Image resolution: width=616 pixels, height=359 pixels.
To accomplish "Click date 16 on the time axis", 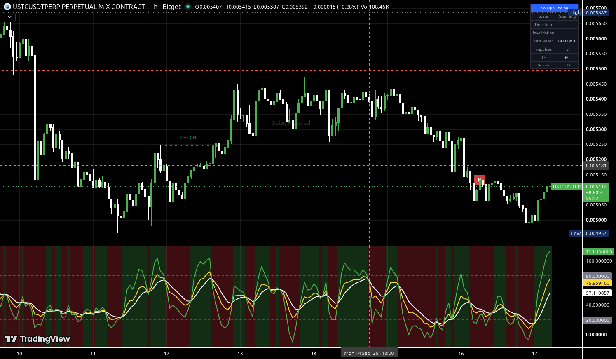I will pyautogui.click(x=461, y=354).
